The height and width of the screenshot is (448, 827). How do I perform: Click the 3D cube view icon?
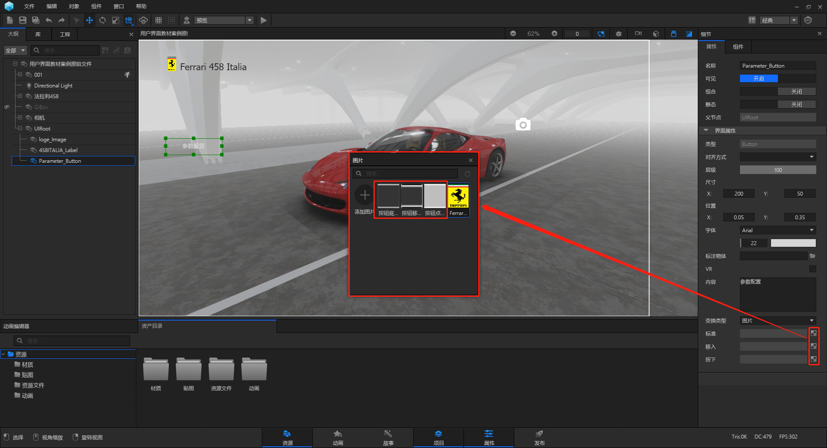[656, 34]
